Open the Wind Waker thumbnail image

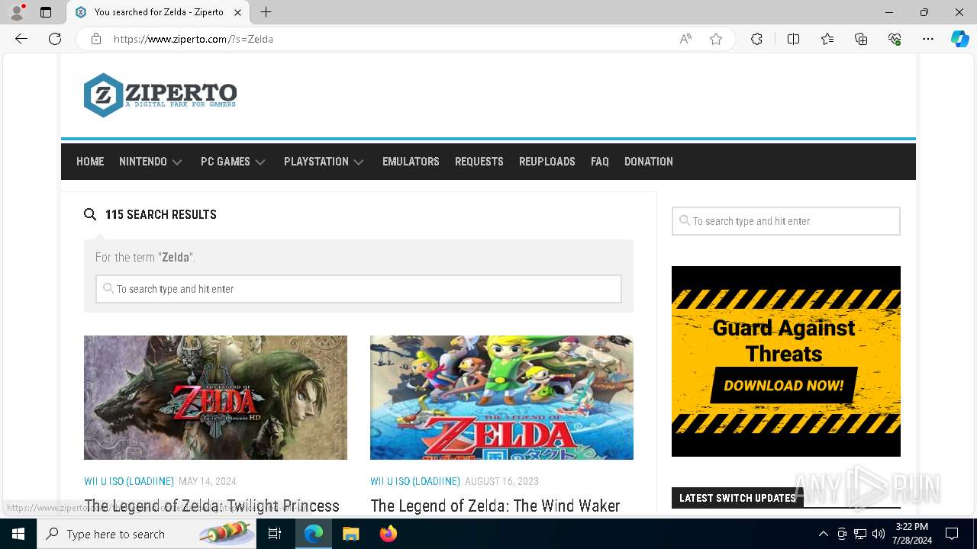pos(501,397)
